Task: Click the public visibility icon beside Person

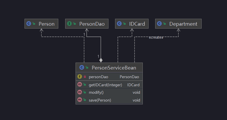Action: pyautogui.click(x=34, y=23)
